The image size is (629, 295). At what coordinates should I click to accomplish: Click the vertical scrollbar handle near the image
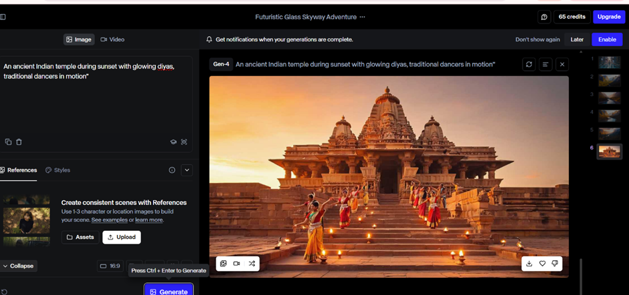581,277
